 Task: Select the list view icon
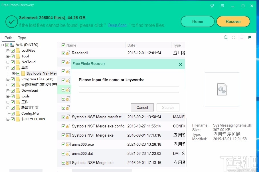(242, 37)
